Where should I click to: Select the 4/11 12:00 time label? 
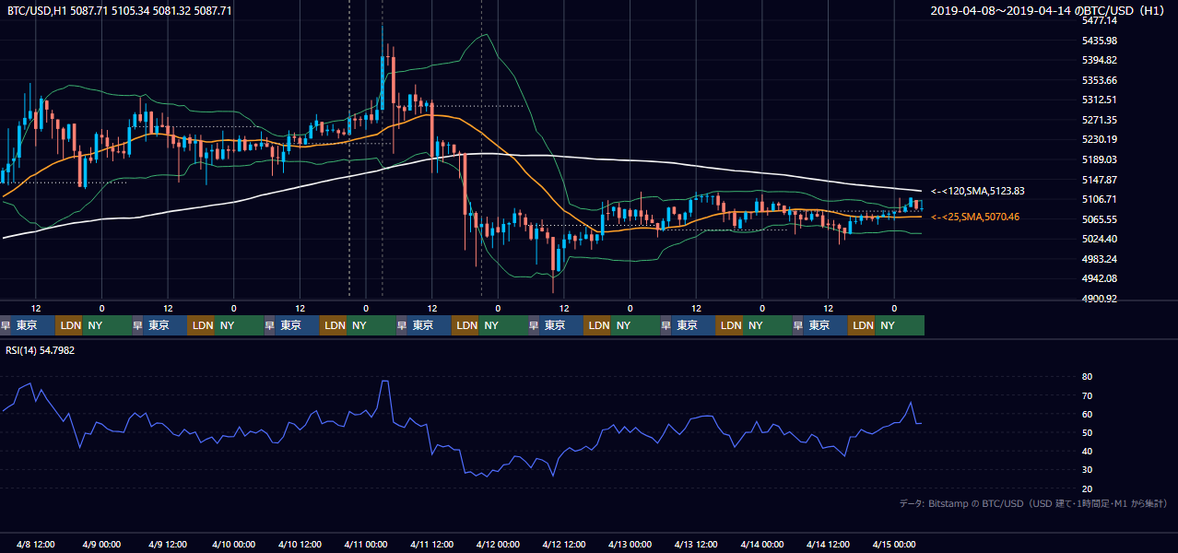tap(433, 544)
